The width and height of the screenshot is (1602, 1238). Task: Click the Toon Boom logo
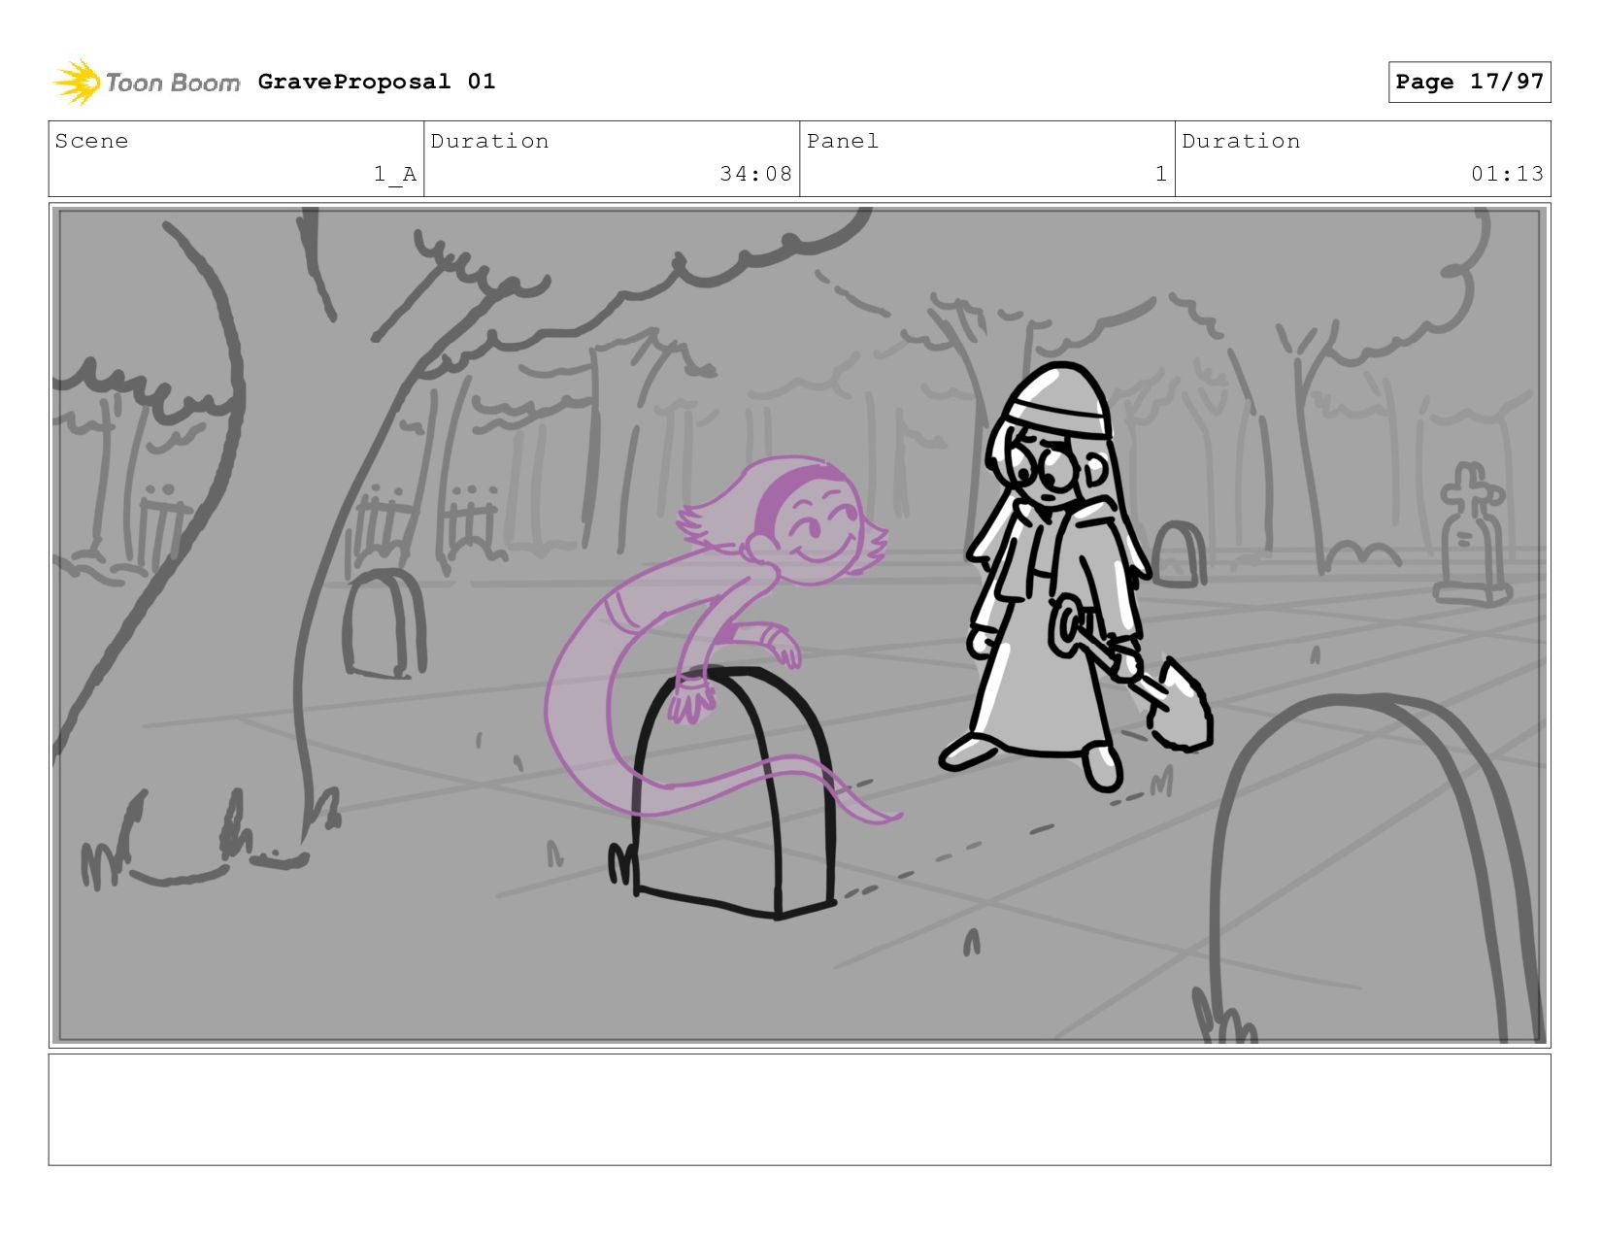[x=146, y=83]
